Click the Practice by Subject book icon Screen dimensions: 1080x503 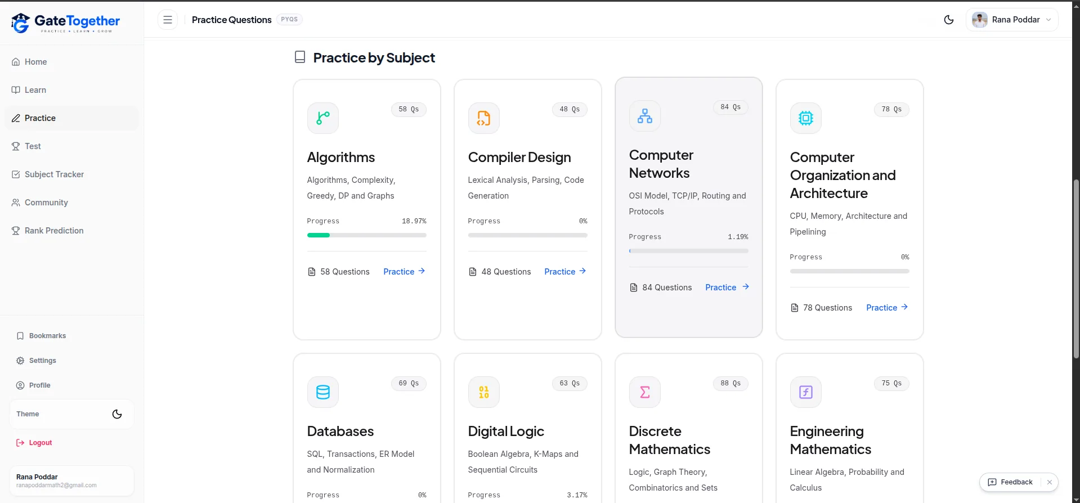[300, 57]
